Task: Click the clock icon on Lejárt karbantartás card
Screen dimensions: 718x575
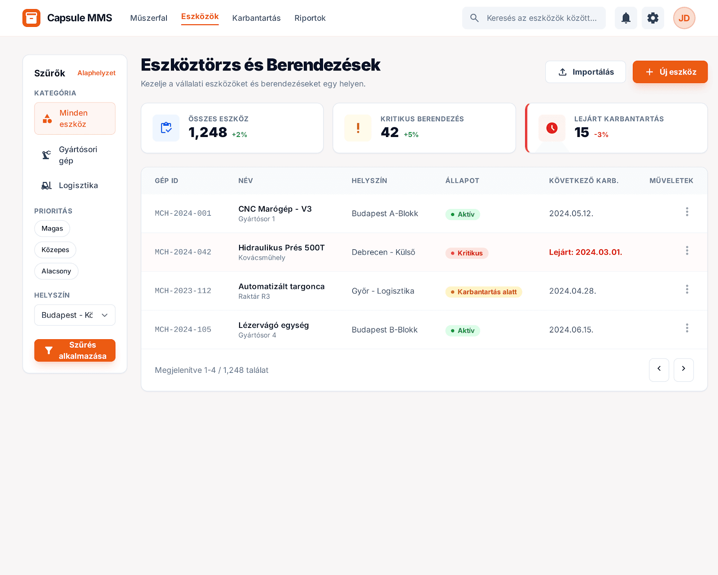Action: click(x=552, y=128)
